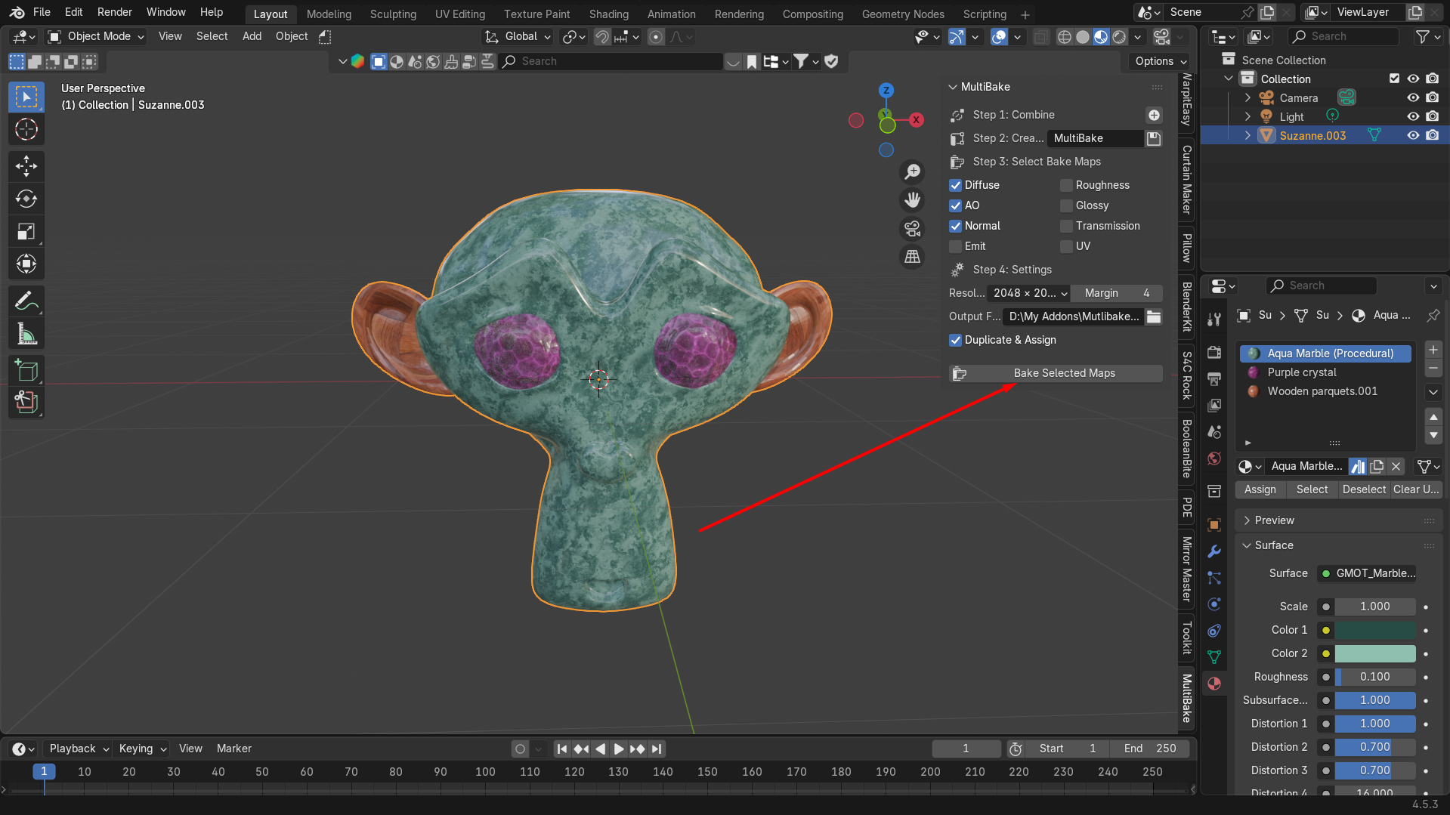Click the viewport pan hand icon
Viewport: 1450px width, 815px height.
click(x=913, y=199)
